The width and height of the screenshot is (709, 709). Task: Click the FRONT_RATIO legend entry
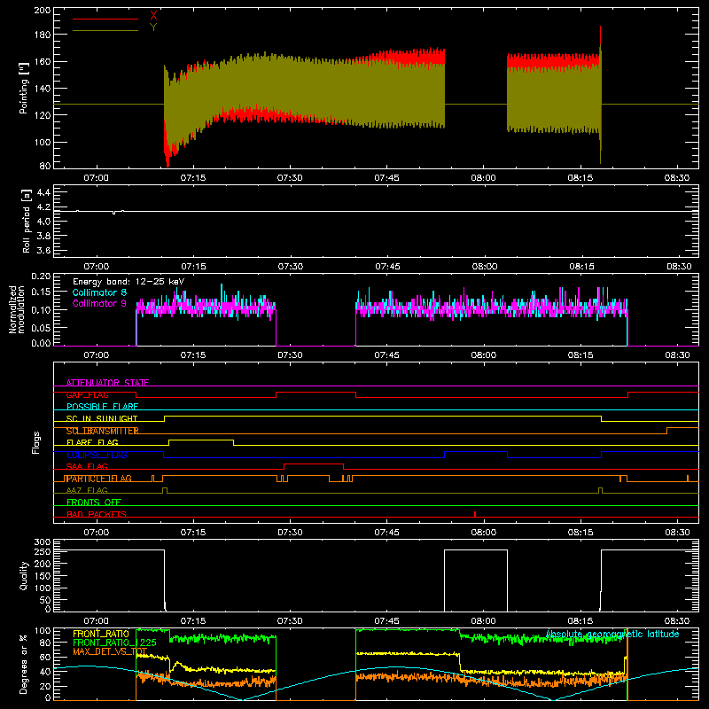(x=101, y=634)
